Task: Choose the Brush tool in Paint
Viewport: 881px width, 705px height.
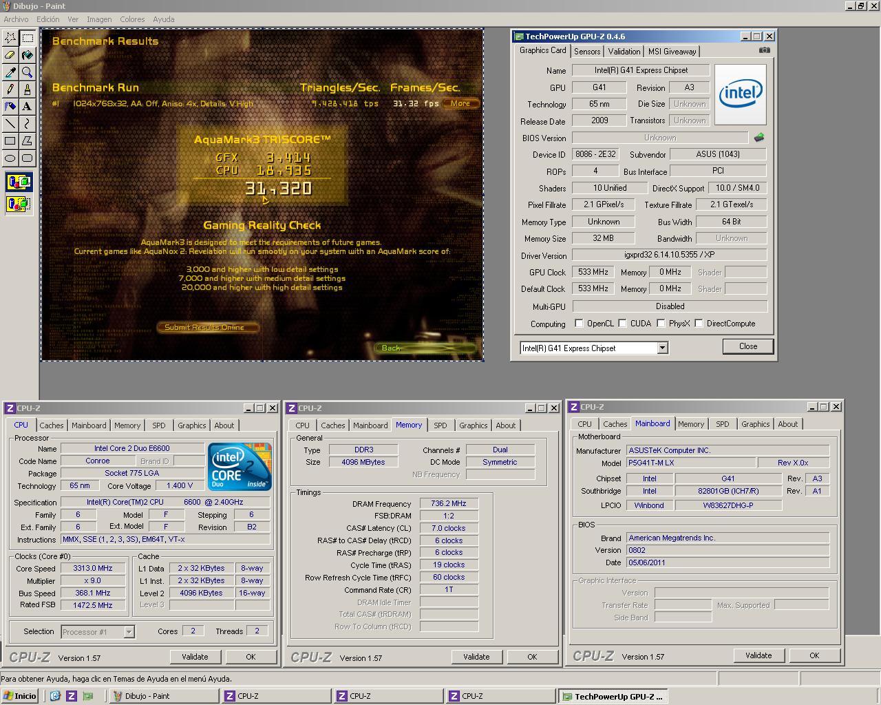Action: click(28, 90)
